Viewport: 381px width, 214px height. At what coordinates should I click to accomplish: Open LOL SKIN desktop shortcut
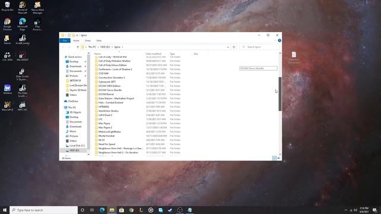pos(7,56)
